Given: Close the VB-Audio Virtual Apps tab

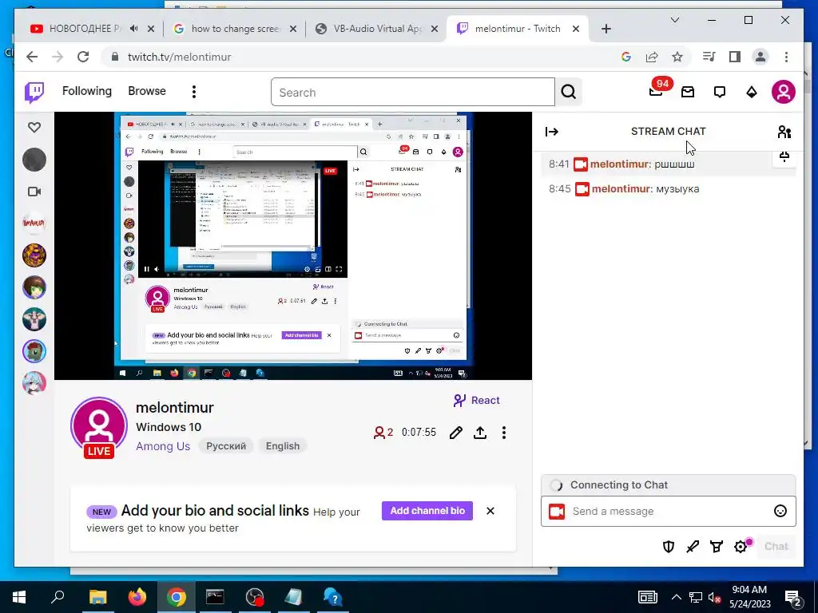Looking at the screenshot, I should tap(434, 29).
